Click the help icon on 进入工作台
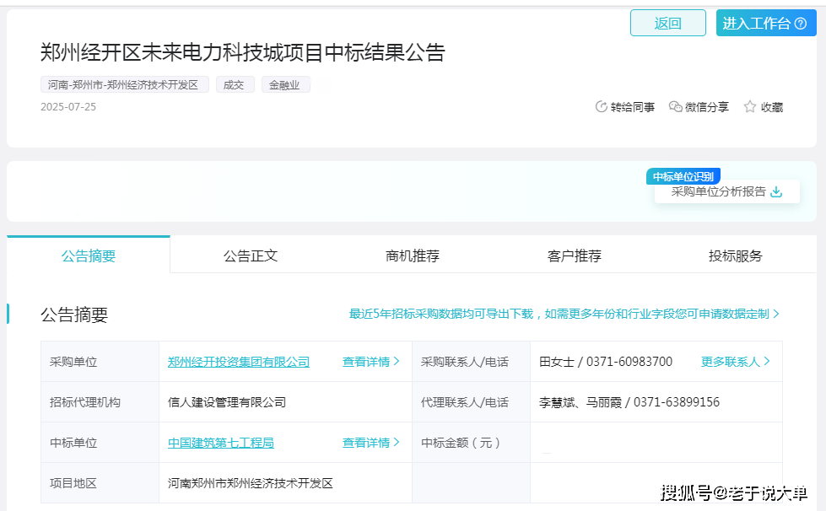Screen dimensions: 826x511 click(800, 24)
